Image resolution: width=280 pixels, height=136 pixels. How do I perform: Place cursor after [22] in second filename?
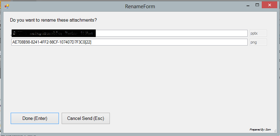92,42
